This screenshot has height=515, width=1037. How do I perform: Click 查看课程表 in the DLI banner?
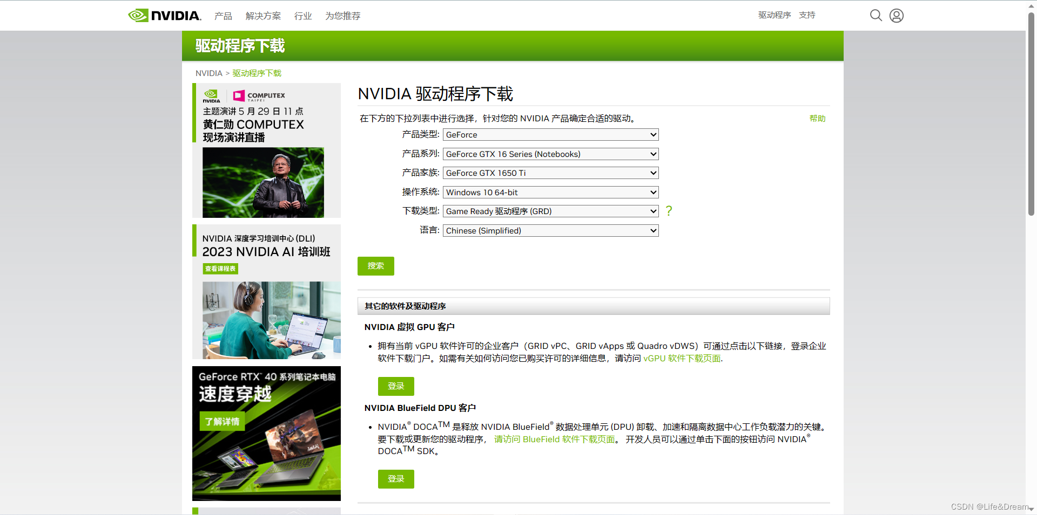(220, 269)
